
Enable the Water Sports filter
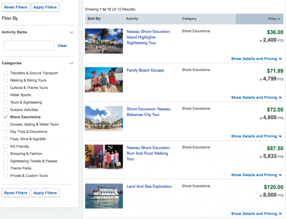6,95
